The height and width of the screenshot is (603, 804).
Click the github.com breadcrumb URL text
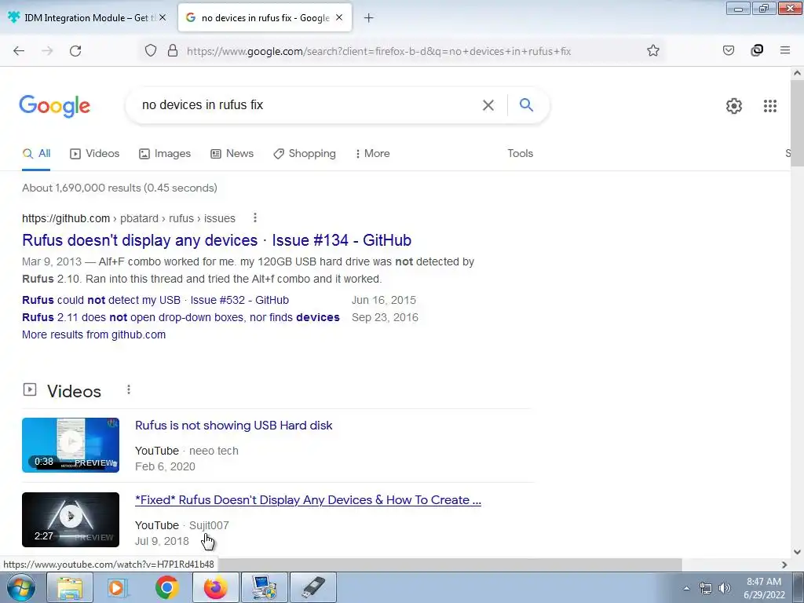pos(129,218)
